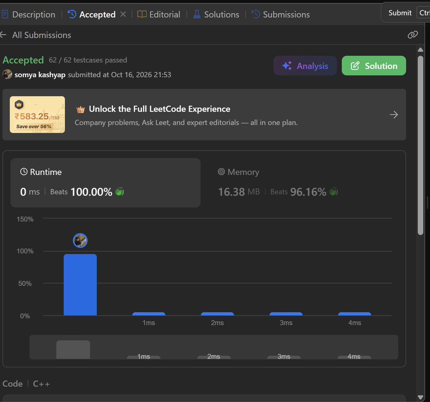Open somya kashyap's profile name link
This screenshot has height=402, width=430.
pos(40,75)
